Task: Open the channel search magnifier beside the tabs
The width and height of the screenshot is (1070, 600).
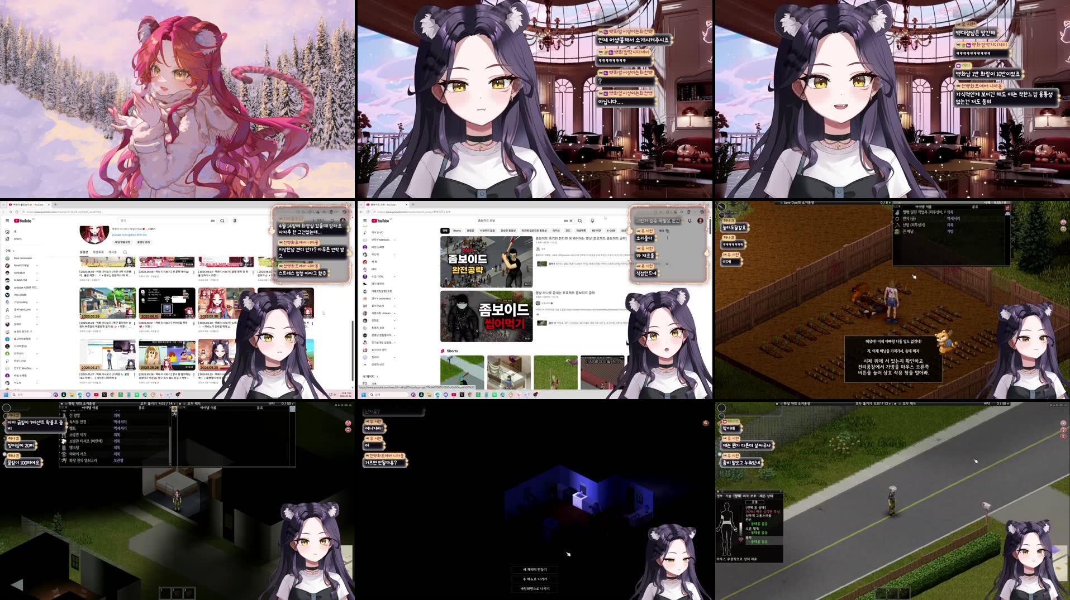Action: [x=125, y=252]
